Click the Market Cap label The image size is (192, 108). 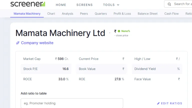(x=32, y=59)
